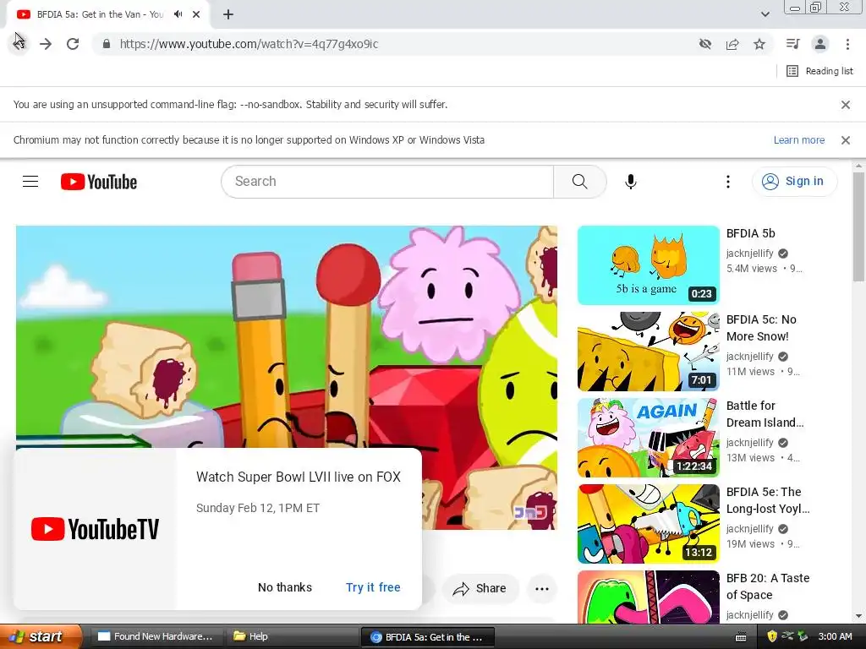Click the 3:00 AM taskbar clock
Viewport: 866px width, 649px height.
pos(835,636)
